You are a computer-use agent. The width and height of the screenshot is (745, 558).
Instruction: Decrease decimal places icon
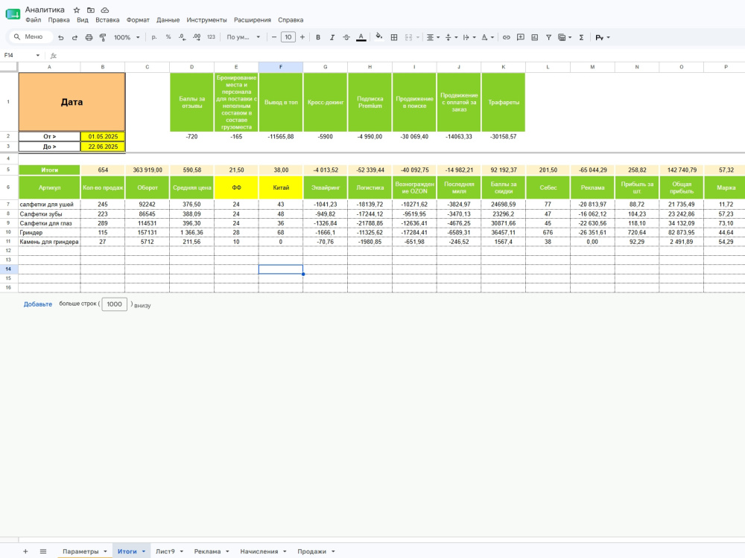(x=183, y=37)
